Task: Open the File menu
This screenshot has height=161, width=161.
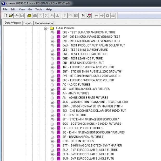Action: tap(5, 9)
